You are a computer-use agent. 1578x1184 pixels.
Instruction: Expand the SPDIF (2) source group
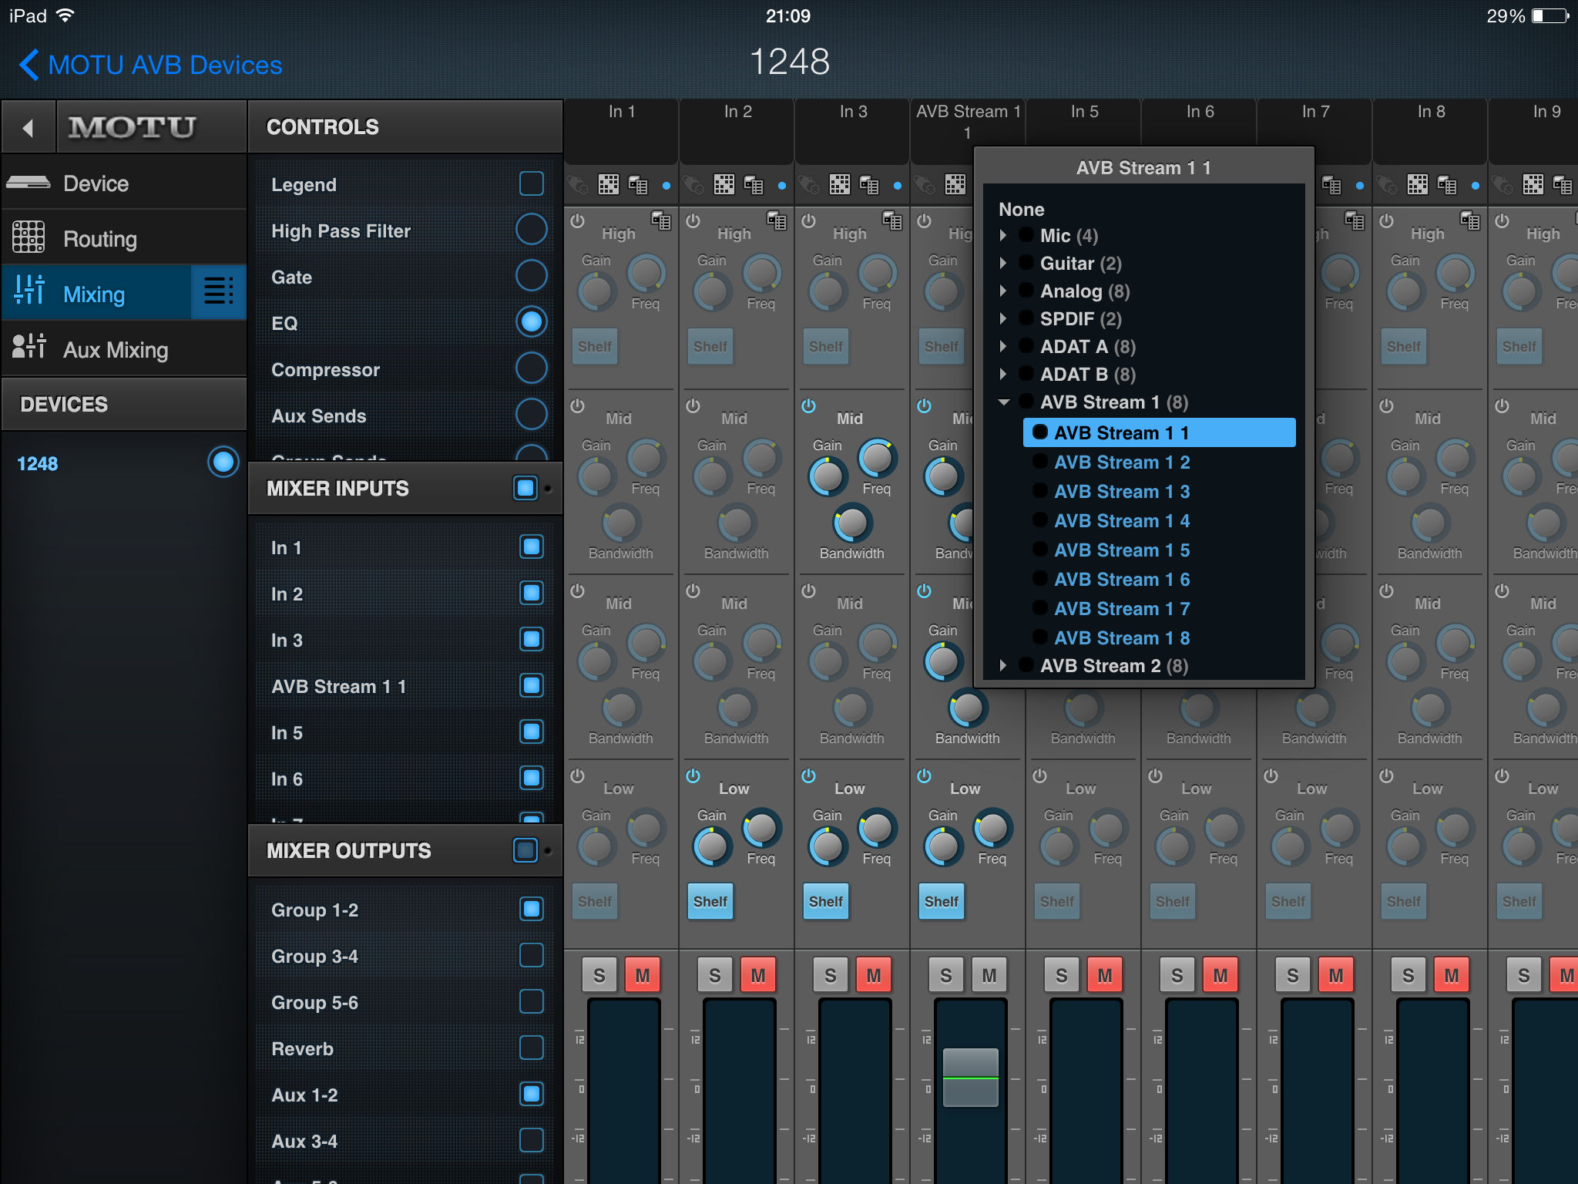coord(1003,318)
